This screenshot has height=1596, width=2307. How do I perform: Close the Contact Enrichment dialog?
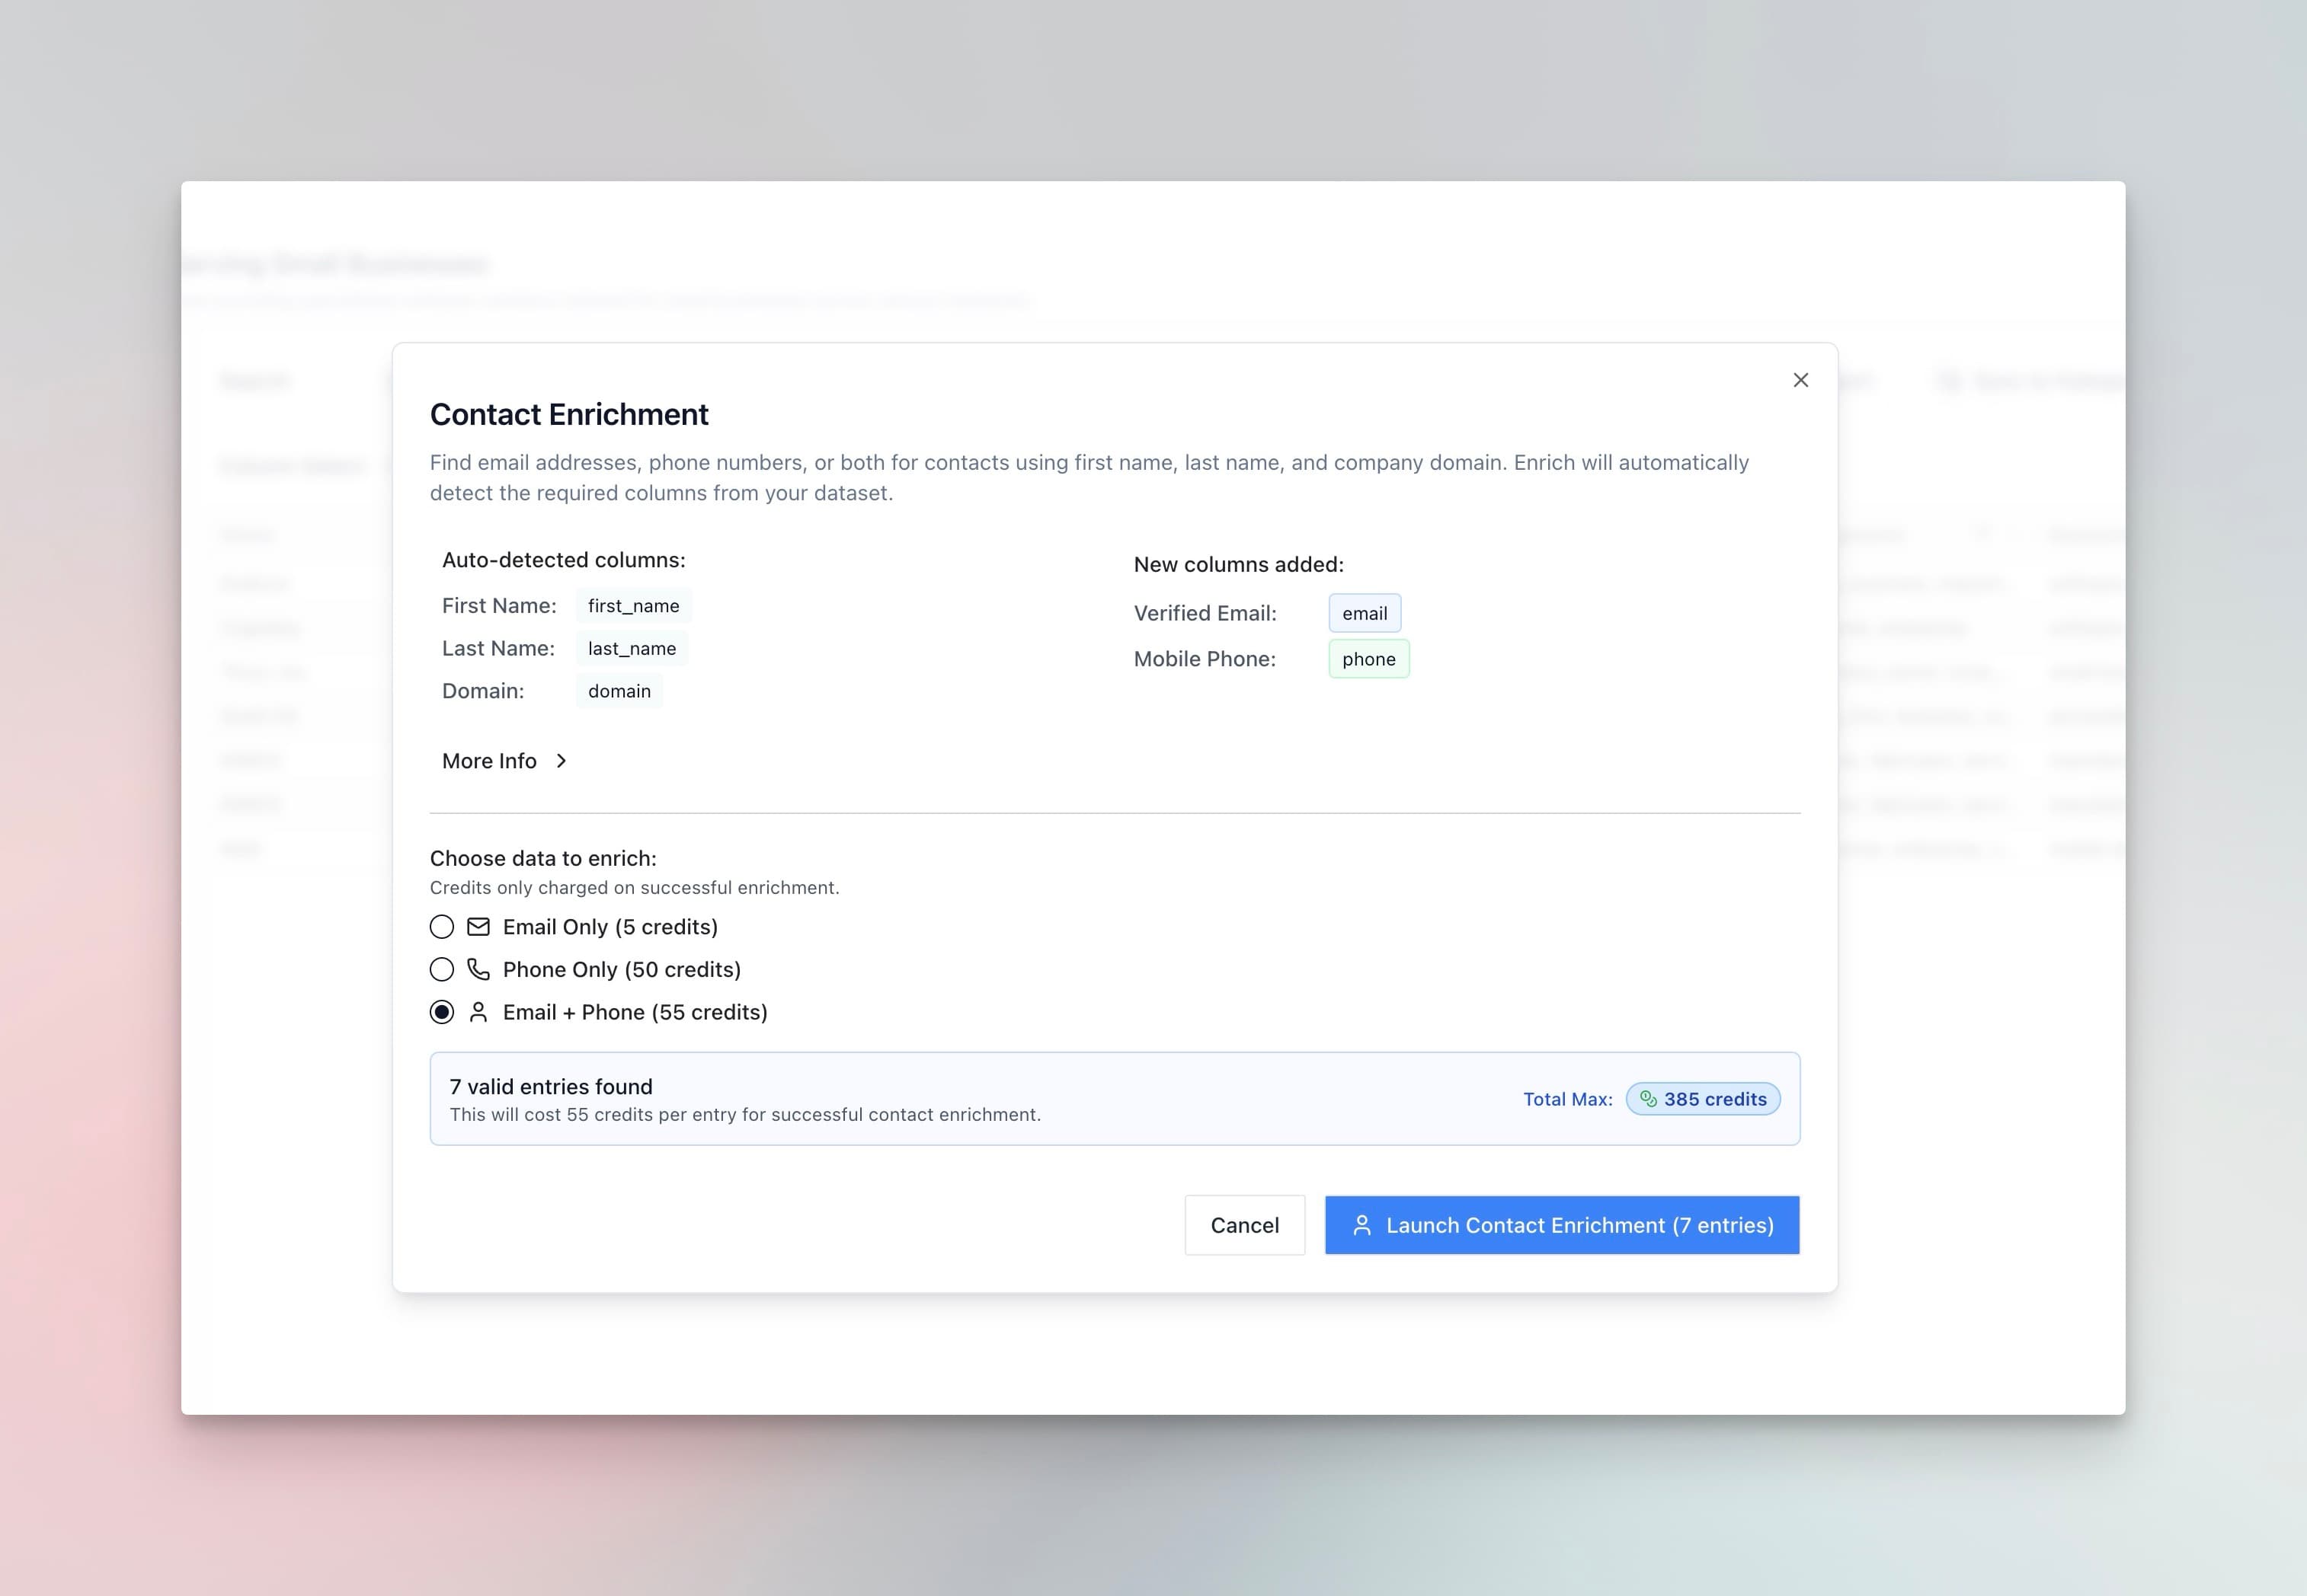tap(1800, 380)
